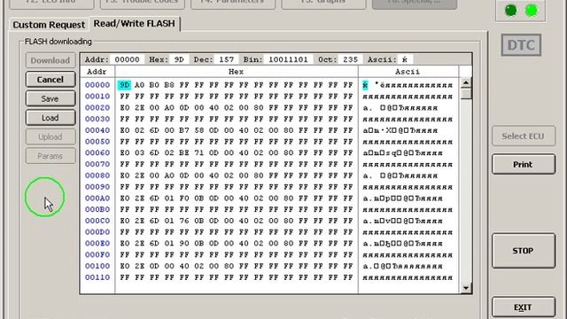
Task: Print the current data
Action: tap(524, 165)
